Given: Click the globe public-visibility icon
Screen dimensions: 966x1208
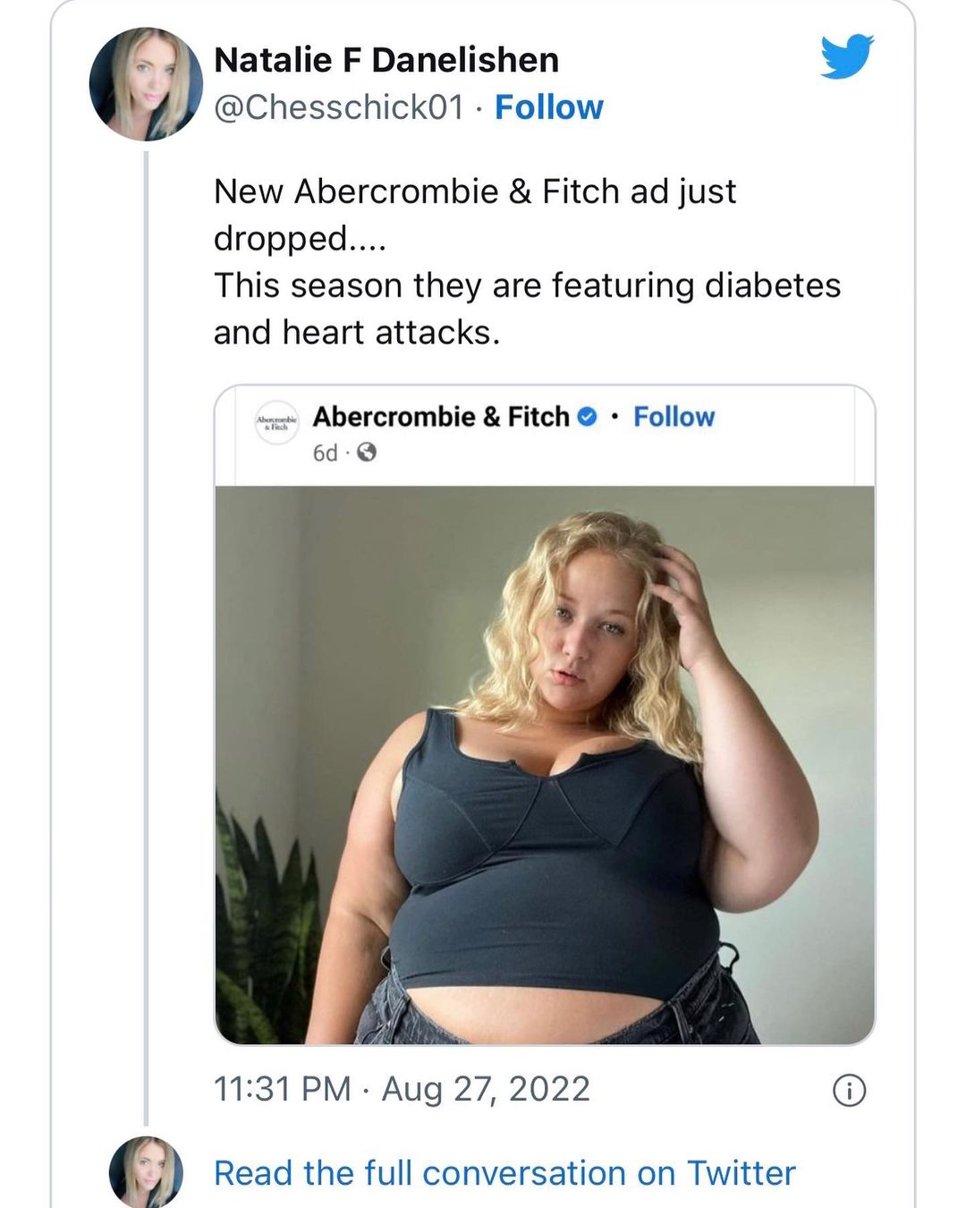Looking at the screenshot, I should click(x=367, y=453).
